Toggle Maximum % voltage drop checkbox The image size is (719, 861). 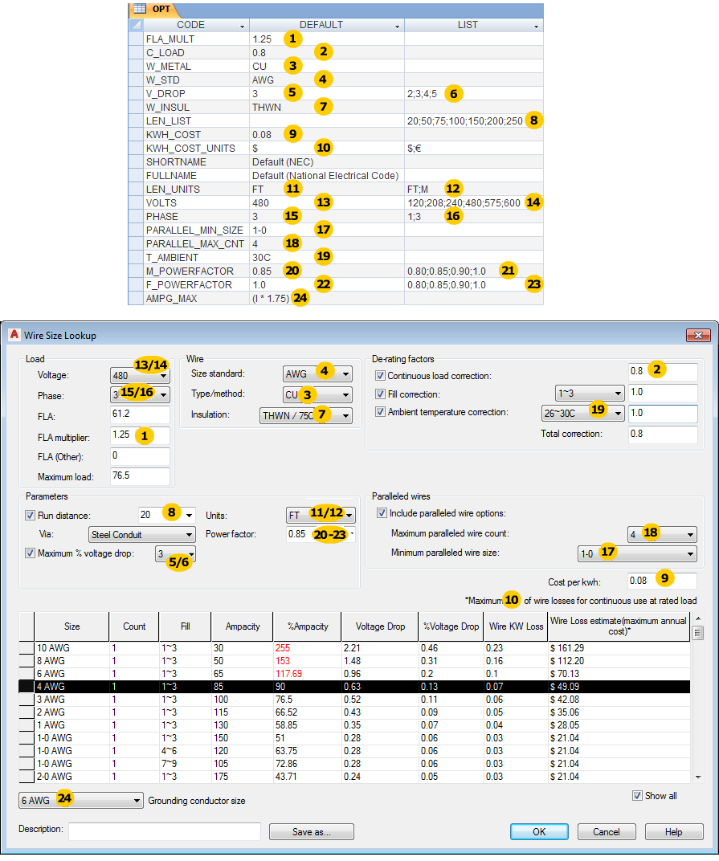click(31, 553)
